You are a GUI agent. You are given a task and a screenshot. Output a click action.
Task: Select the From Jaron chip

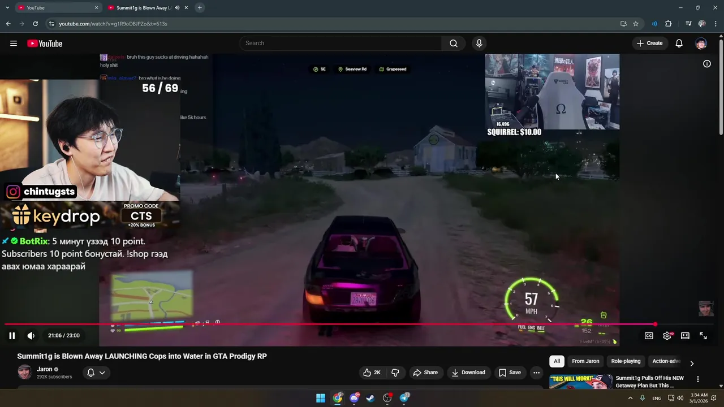(585, 361)
